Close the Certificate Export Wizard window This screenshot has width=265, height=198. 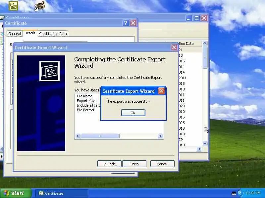click(174, 48)
